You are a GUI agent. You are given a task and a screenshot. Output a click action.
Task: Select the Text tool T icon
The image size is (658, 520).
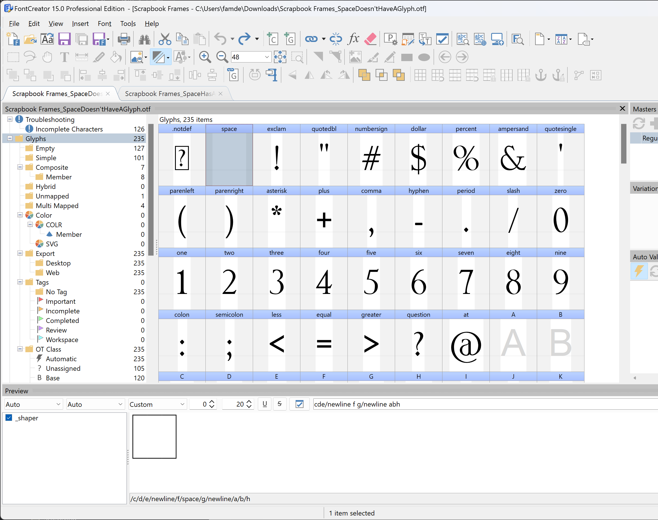point(64,57)
